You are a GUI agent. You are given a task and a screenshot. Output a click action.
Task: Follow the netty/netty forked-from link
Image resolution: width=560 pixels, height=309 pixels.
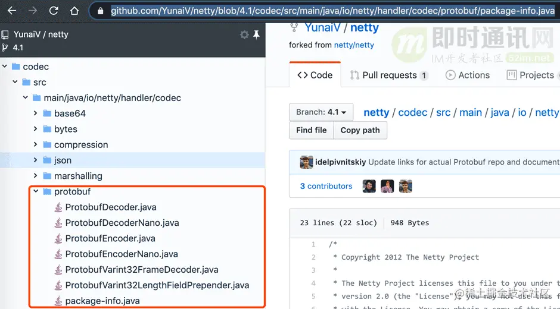coord(354,45)
